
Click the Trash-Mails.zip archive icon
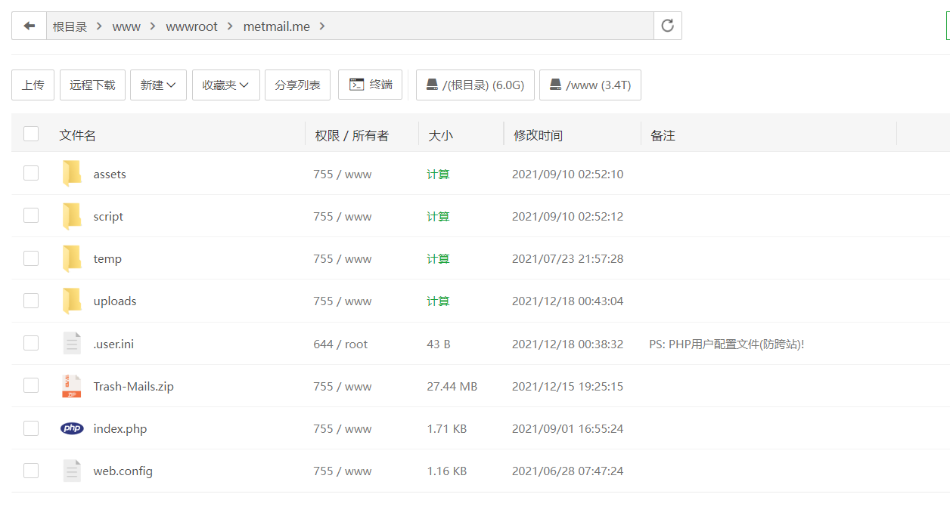(x=72, y=386)
